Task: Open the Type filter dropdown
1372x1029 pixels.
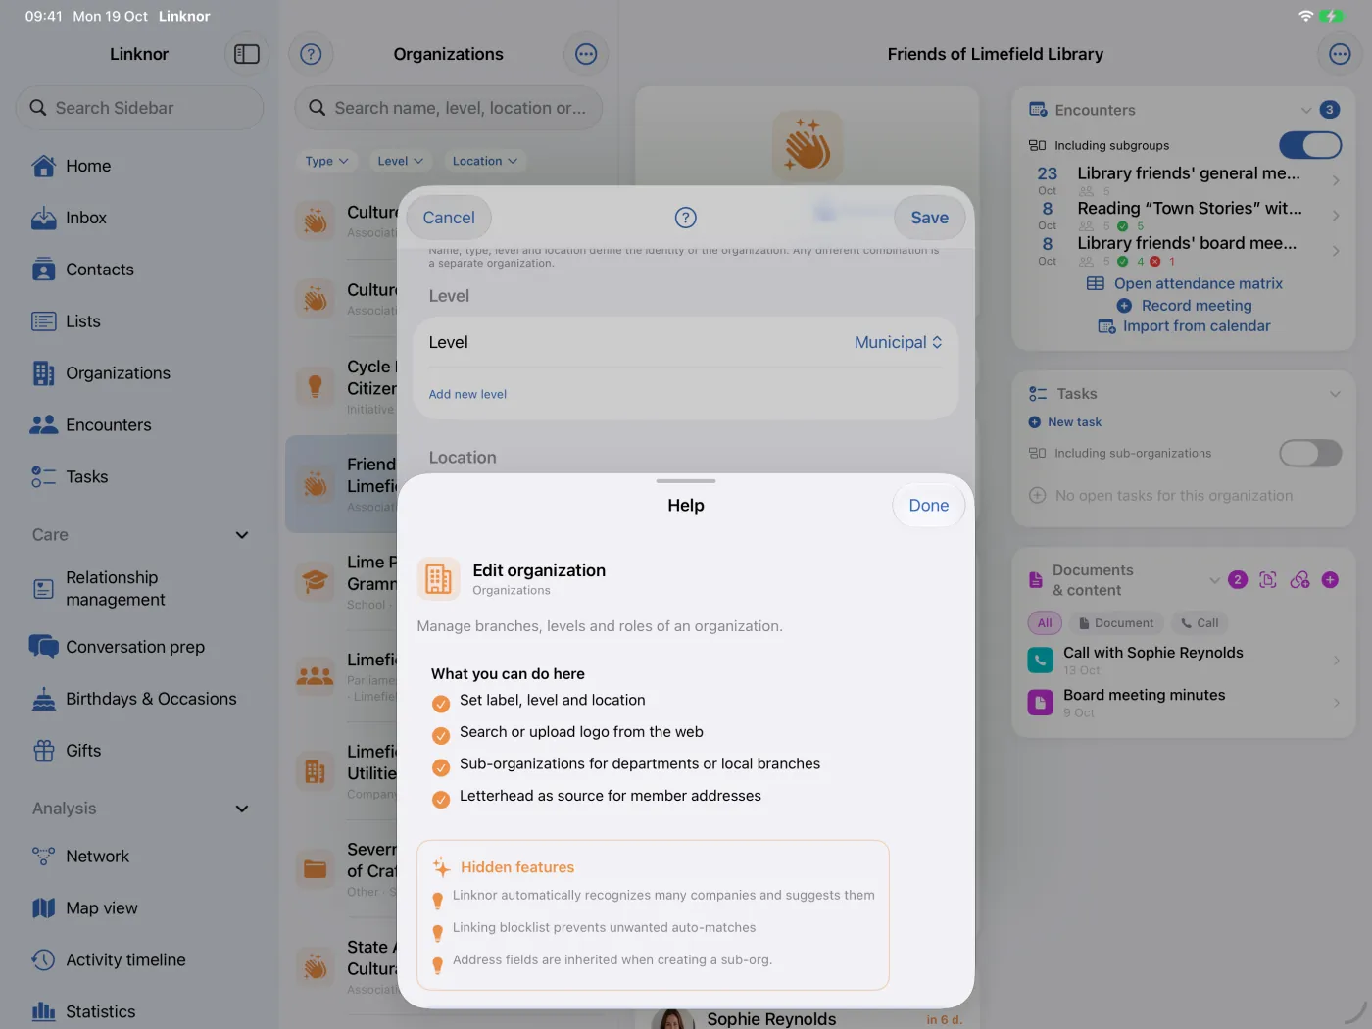Action: 326,161
